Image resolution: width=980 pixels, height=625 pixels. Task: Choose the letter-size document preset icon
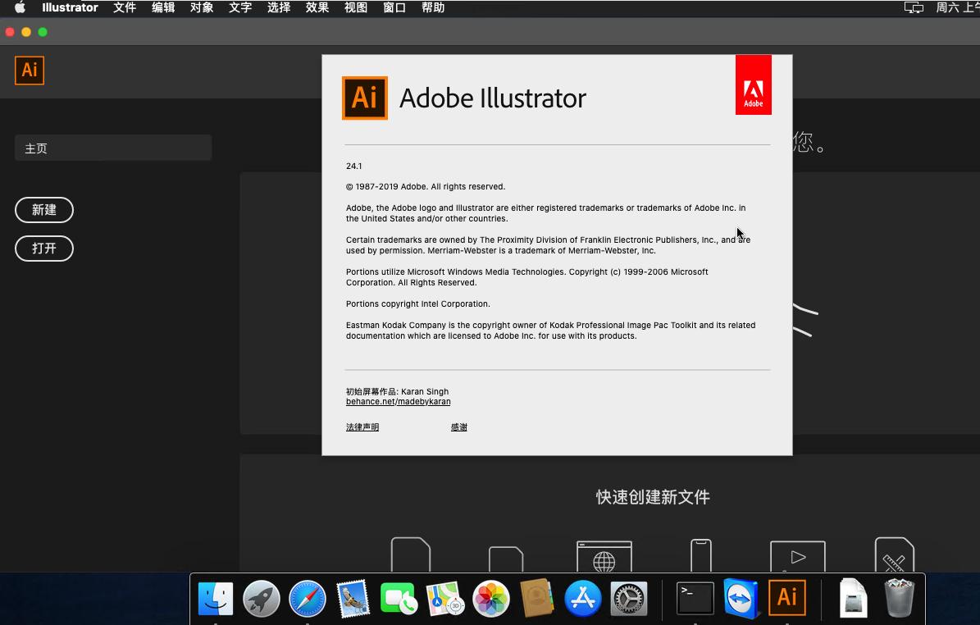click(x=411, y=554)
